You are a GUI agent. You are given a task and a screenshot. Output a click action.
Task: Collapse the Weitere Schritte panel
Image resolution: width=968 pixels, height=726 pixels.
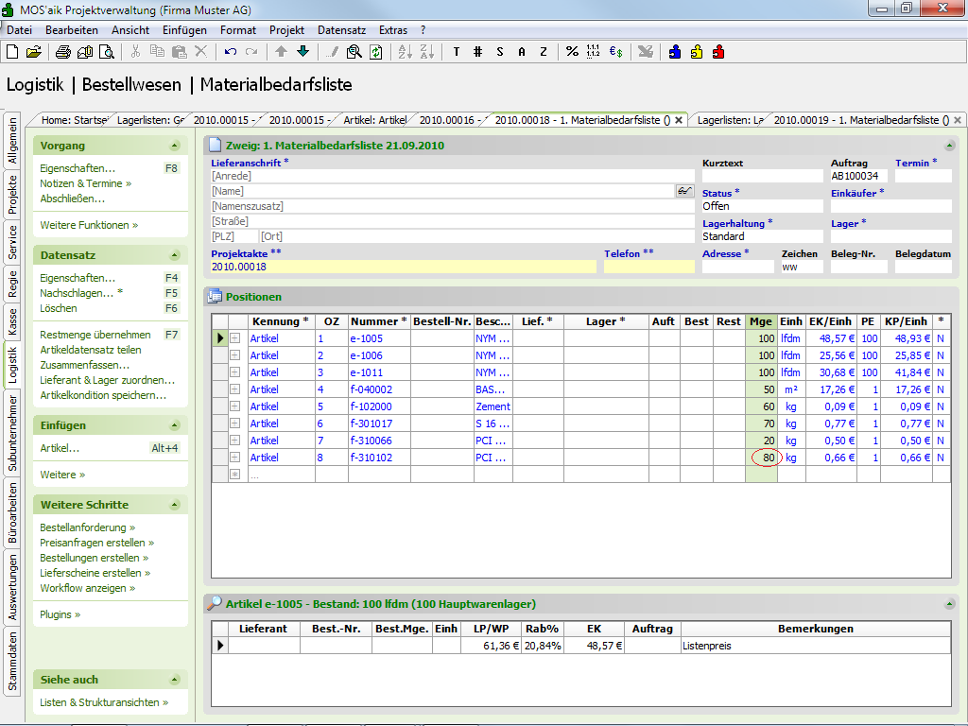pyautogui.click(x=174, y=505)
